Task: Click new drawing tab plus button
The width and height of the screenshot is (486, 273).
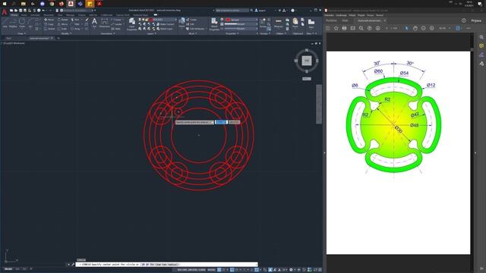Action: (58, 39)
